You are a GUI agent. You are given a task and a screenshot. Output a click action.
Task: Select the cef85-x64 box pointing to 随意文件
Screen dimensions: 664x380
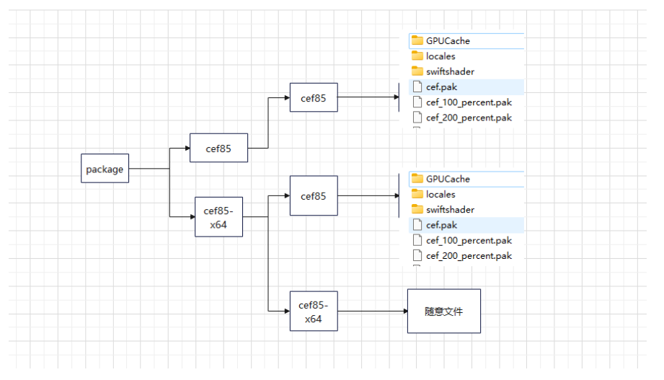coord(314,311)
